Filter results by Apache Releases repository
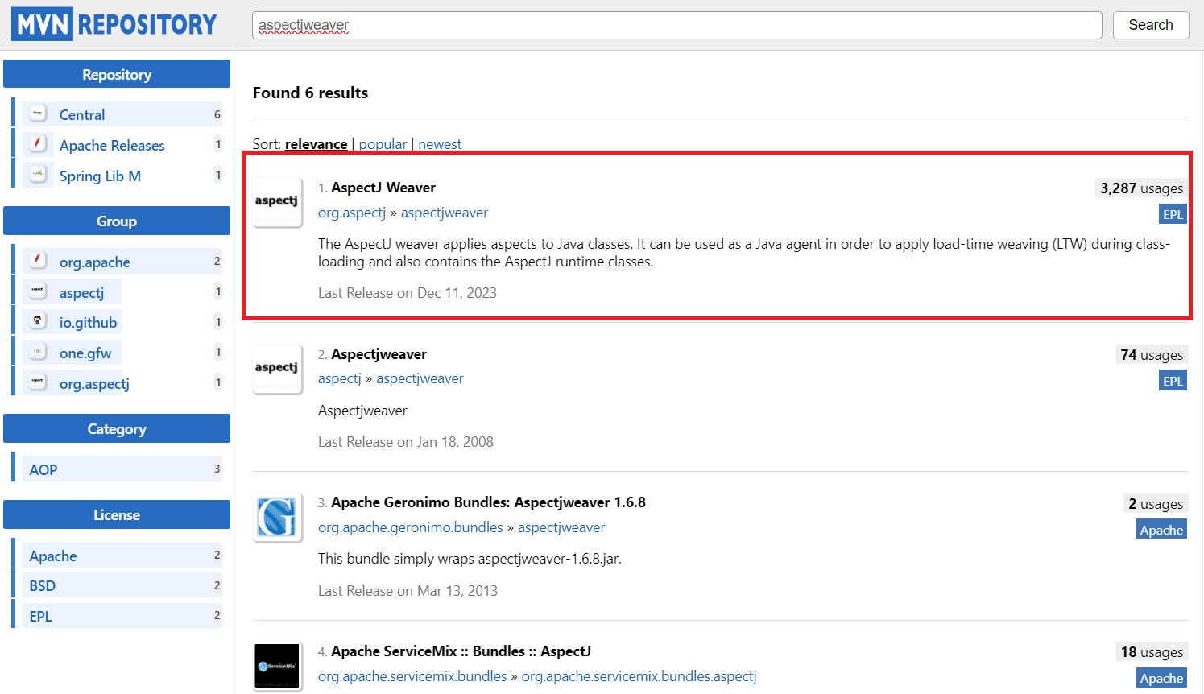Image resolution: width=1204 pixels, height=694 pixels. pyautogui.click(x=112, y=145)
